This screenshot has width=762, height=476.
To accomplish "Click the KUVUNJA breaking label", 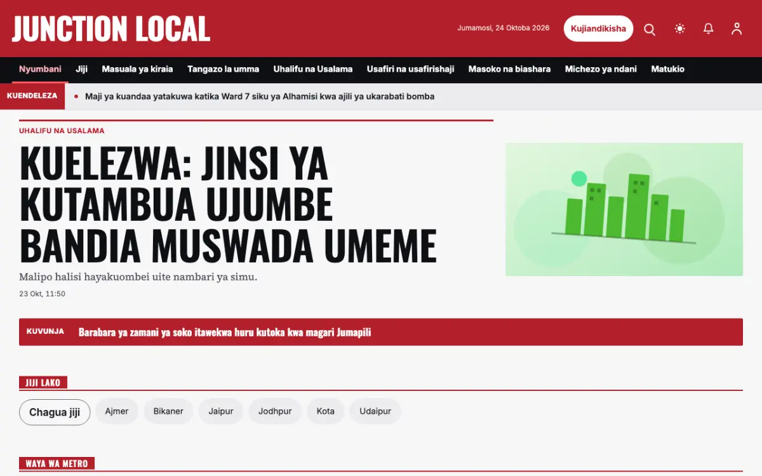I will (45, 331).
